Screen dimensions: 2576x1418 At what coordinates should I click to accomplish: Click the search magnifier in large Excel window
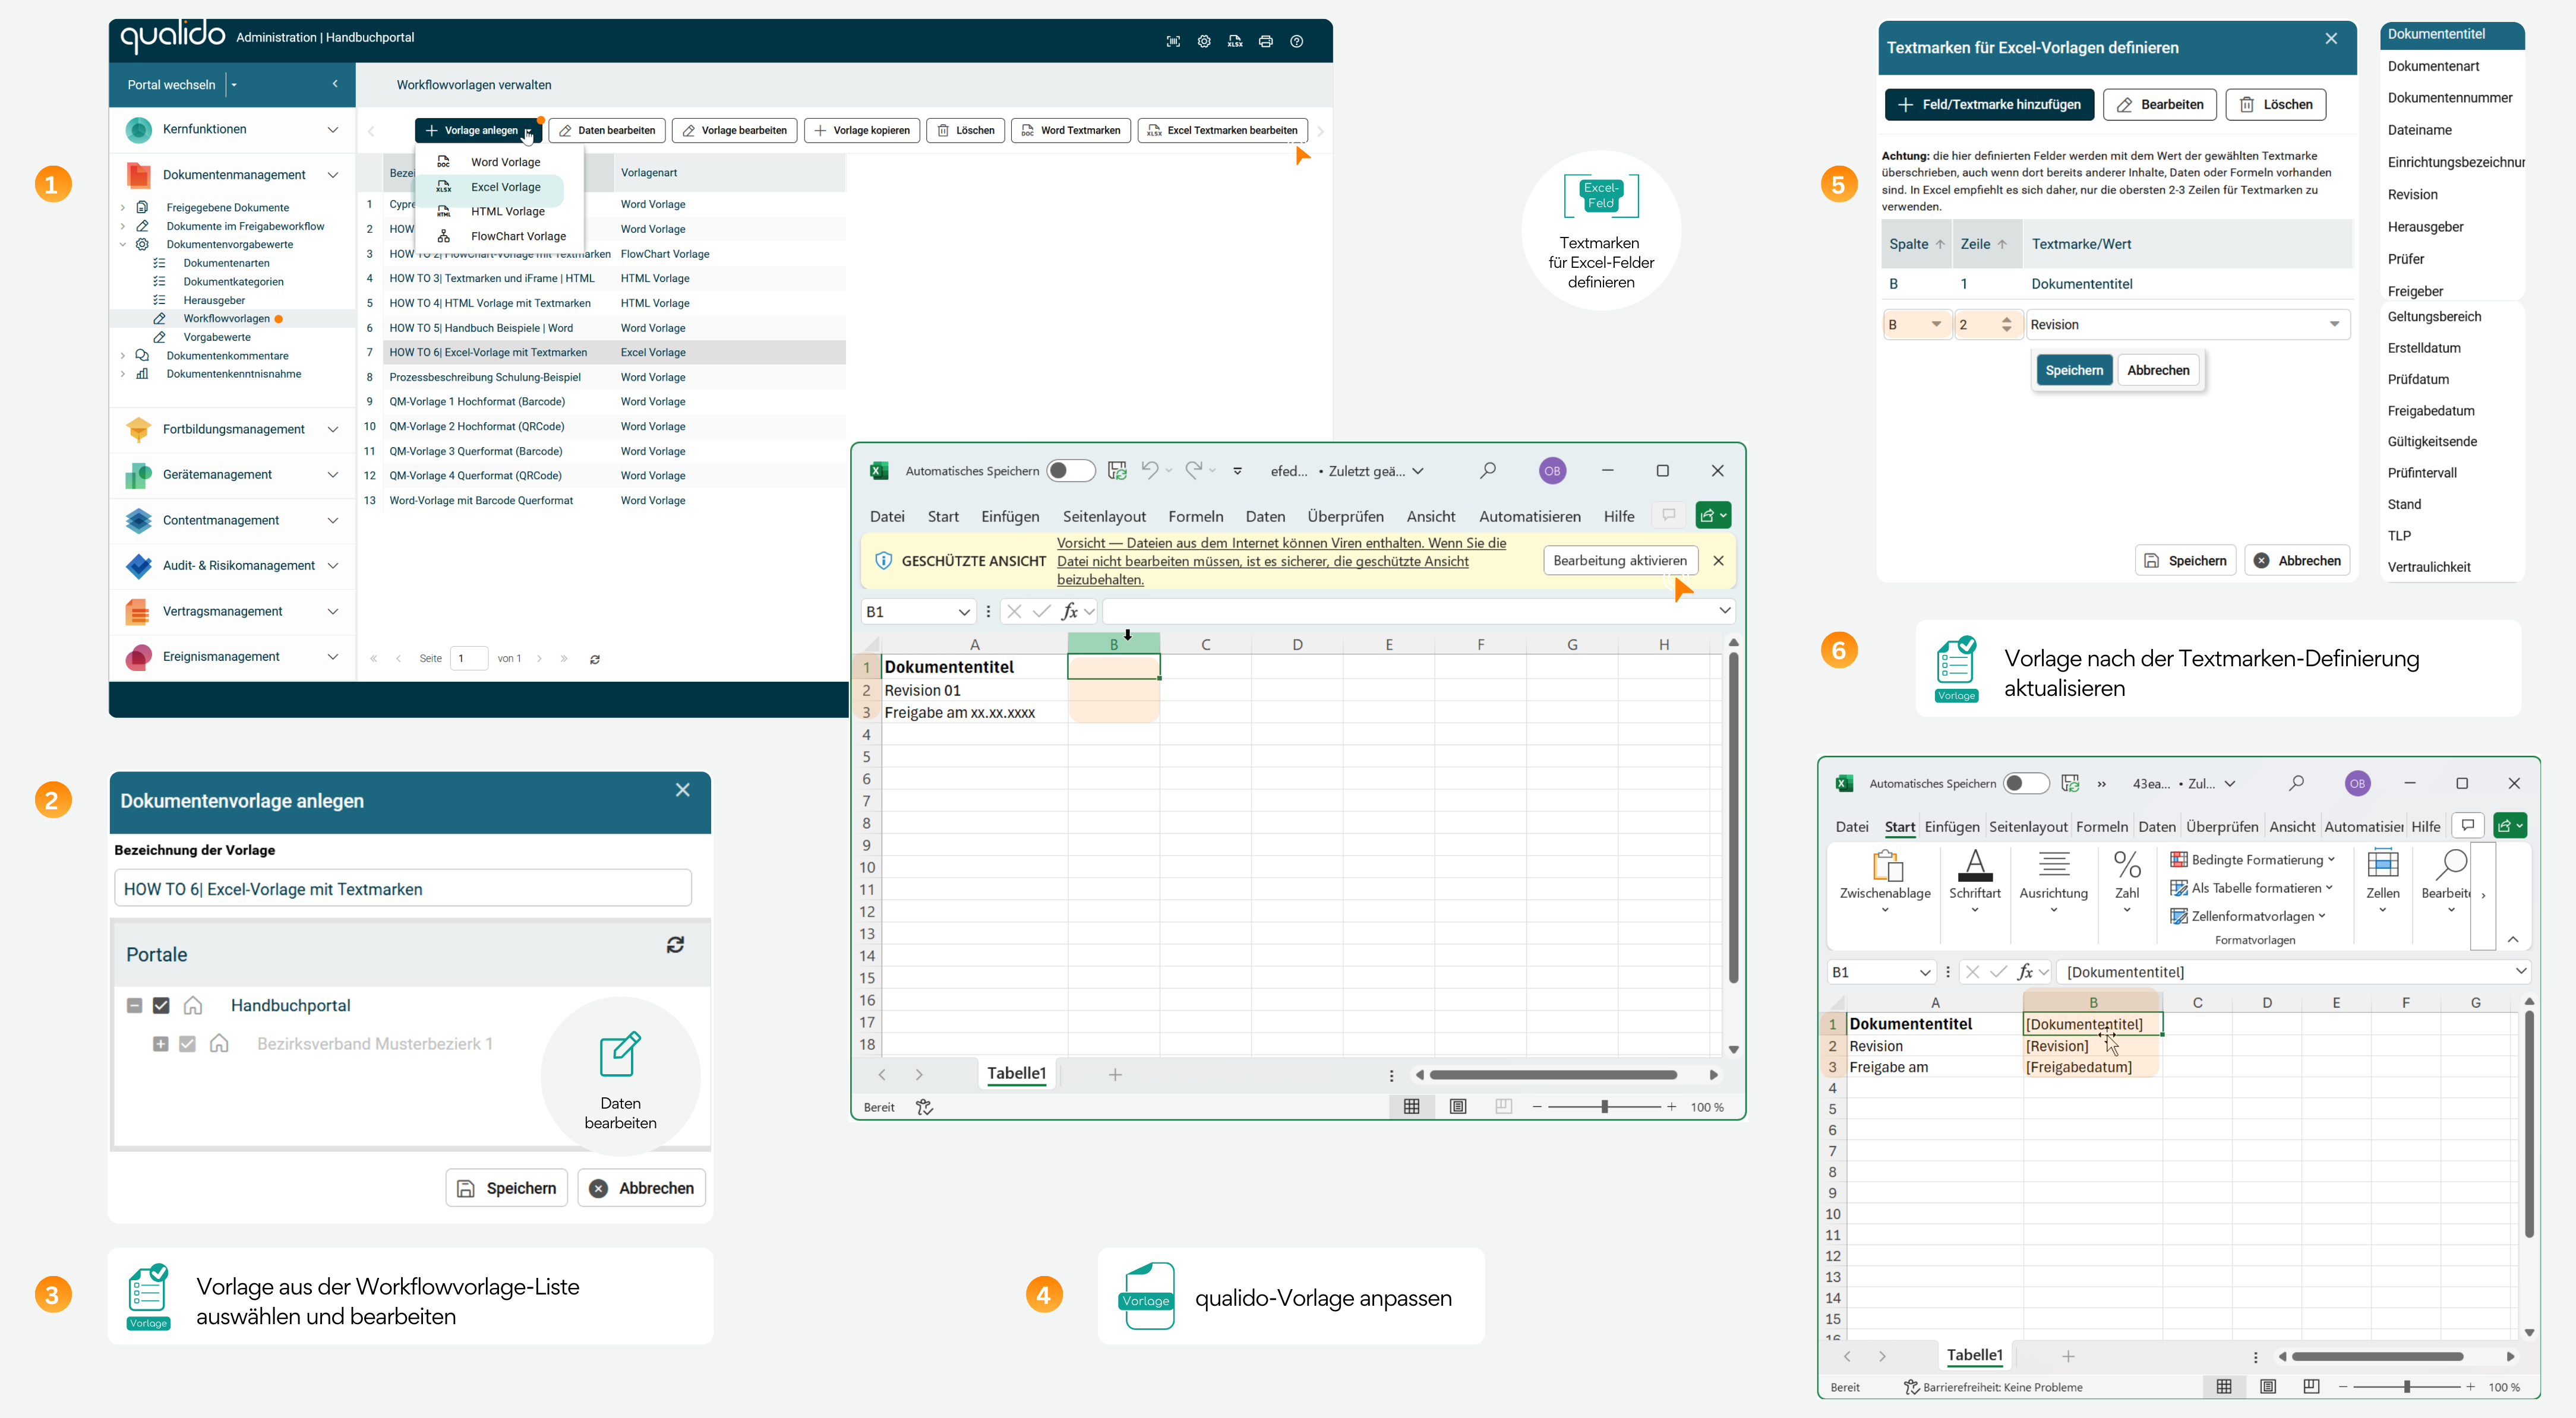pos(1488,470)
